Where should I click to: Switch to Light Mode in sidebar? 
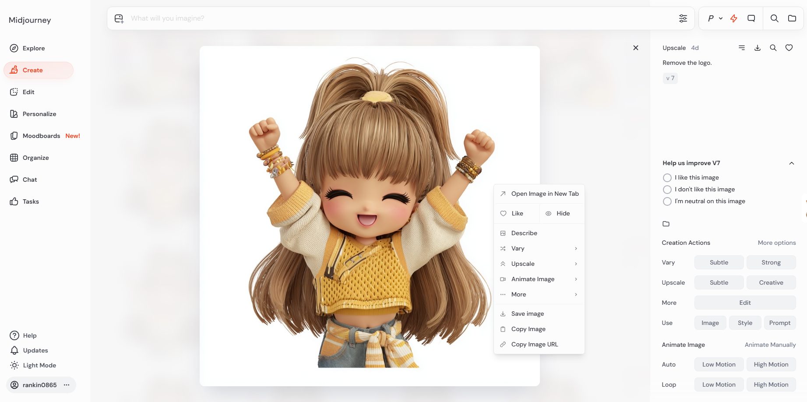pos(39,365)
